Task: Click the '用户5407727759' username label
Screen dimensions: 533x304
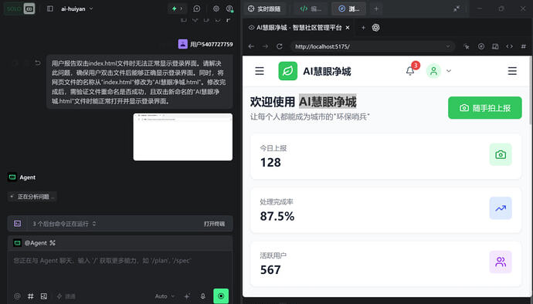Action: (212, 44)
